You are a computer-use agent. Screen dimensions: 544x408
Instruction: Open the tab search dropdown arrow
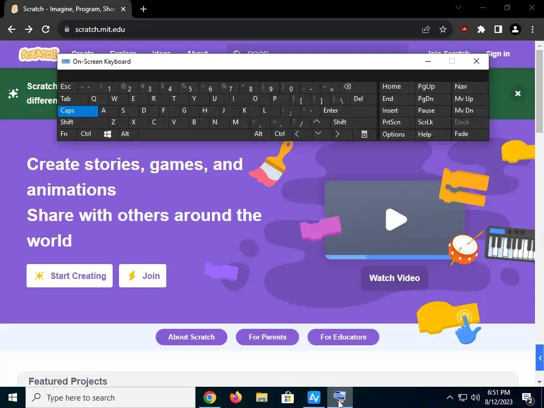(458, 7)
